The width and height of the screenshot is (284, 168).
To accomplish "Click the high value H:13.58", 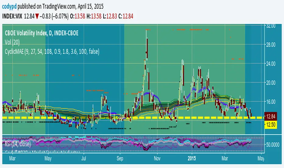I will click(x=94, y=16).
